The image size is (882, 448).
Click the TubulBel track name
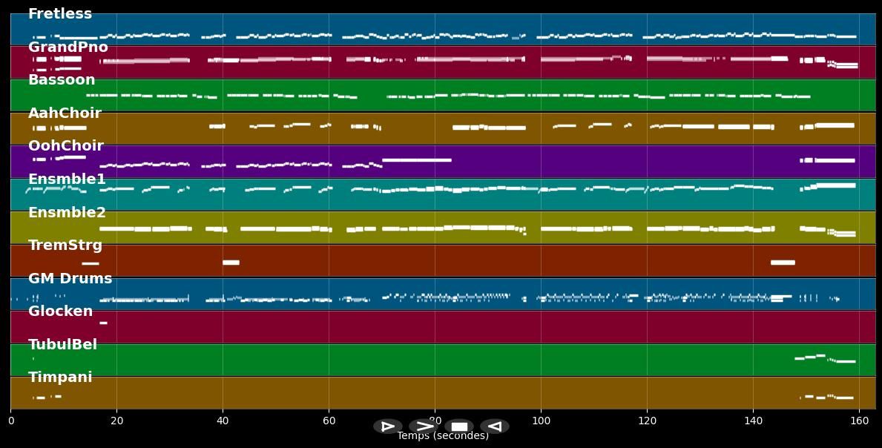tap(63, 345)
